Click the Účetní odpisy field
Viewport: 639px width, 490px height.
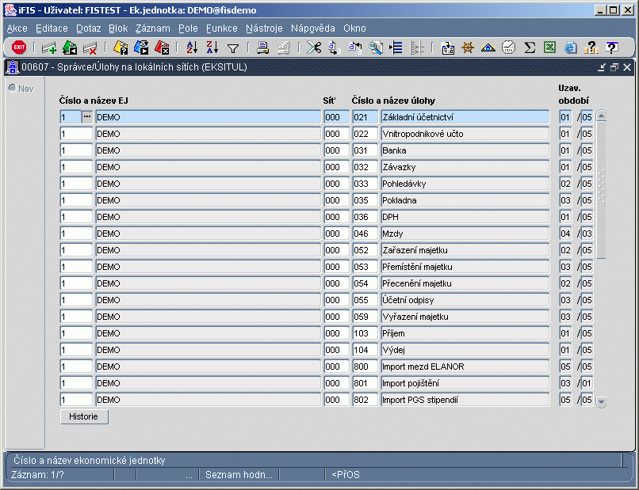point(465,300)
